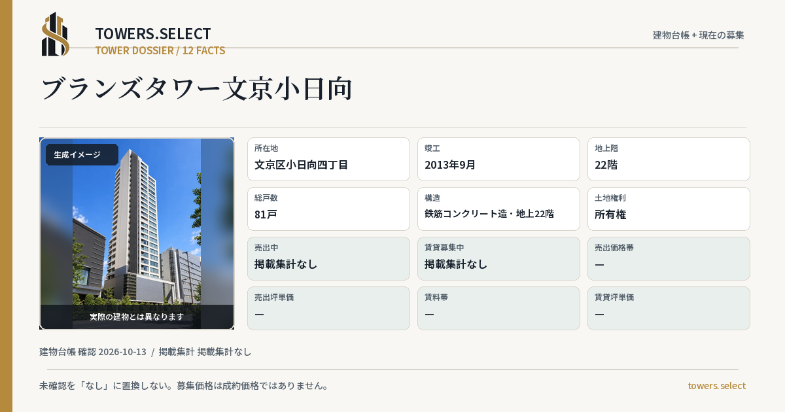This screenshot has width=785, height=412.
Task: Click the 竣工 card showing 2013年9月
Action: click(x=498, y=159)
